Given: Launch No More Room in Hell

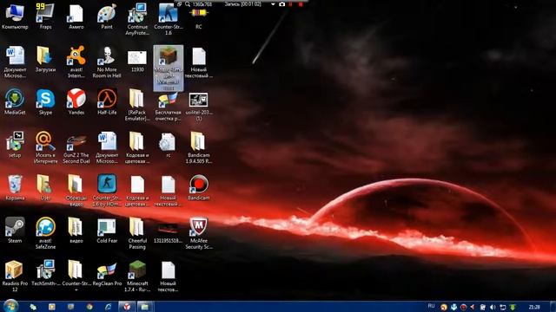Looking at the screenshot, I should click(x=107, y=62).
